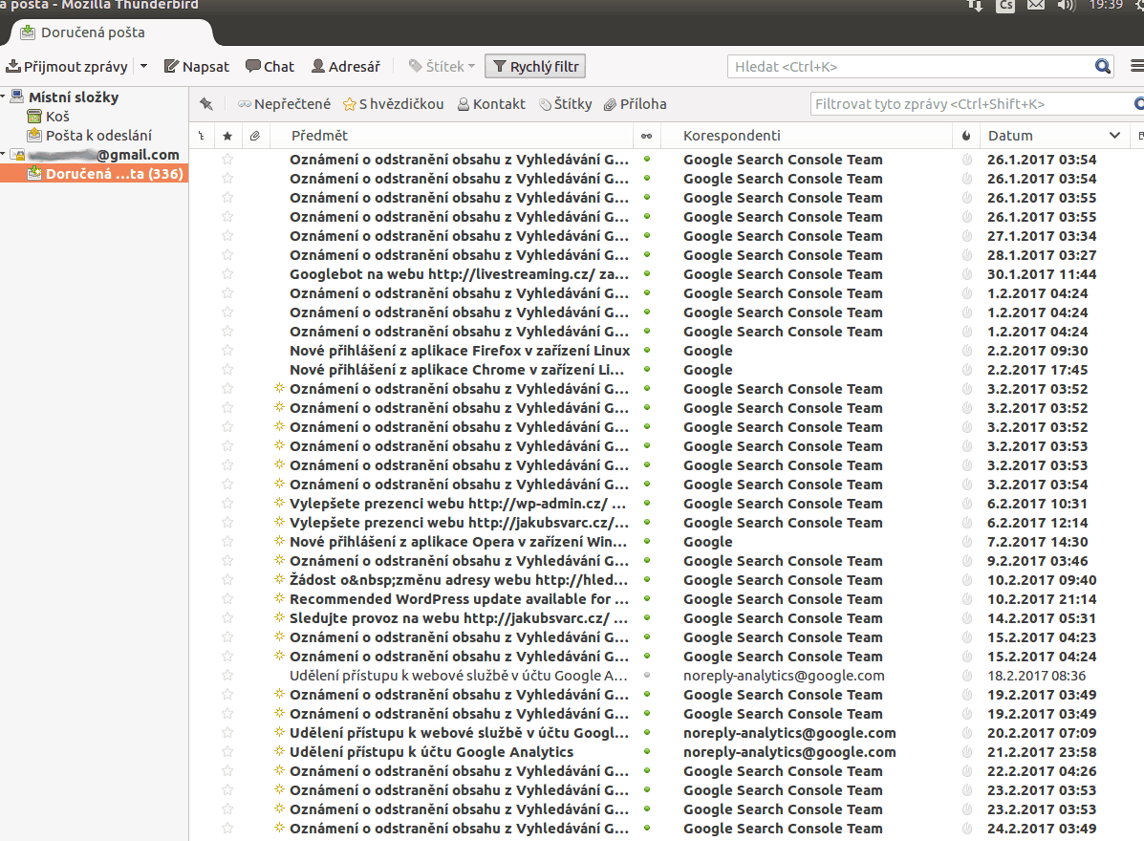The image size is (1144, 841).
Task: Mark the 7.2.2017 14:30 message as junk
Action: coord(966,542)
